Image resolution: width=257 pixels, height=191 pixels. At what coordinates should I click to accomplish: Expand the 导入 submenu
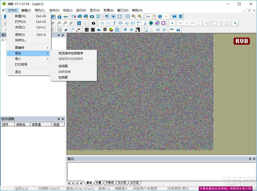point(28,59)
